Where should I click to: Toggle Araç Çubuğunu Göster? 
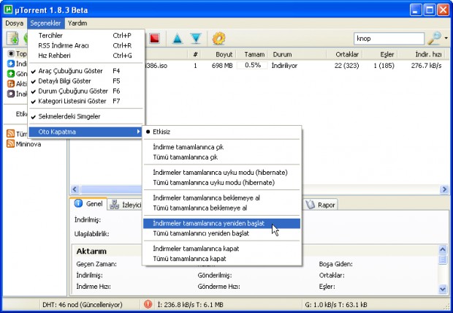[86, 71]
